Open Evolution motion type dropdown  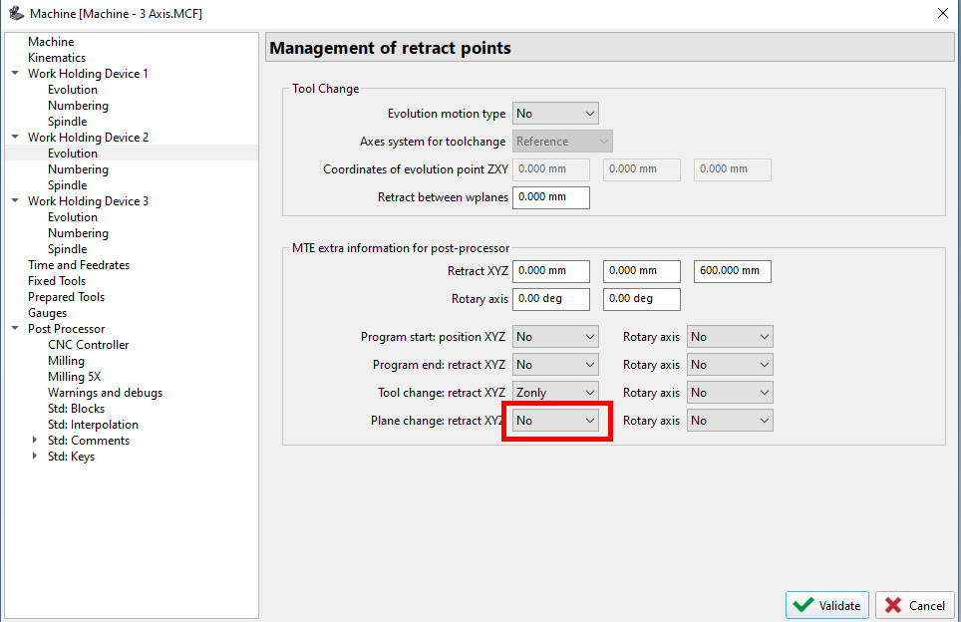point(555,114)
